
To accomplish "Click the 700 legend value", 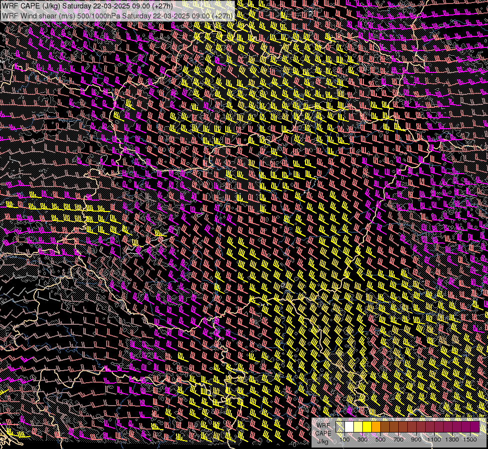I will [x=398, y=440].
